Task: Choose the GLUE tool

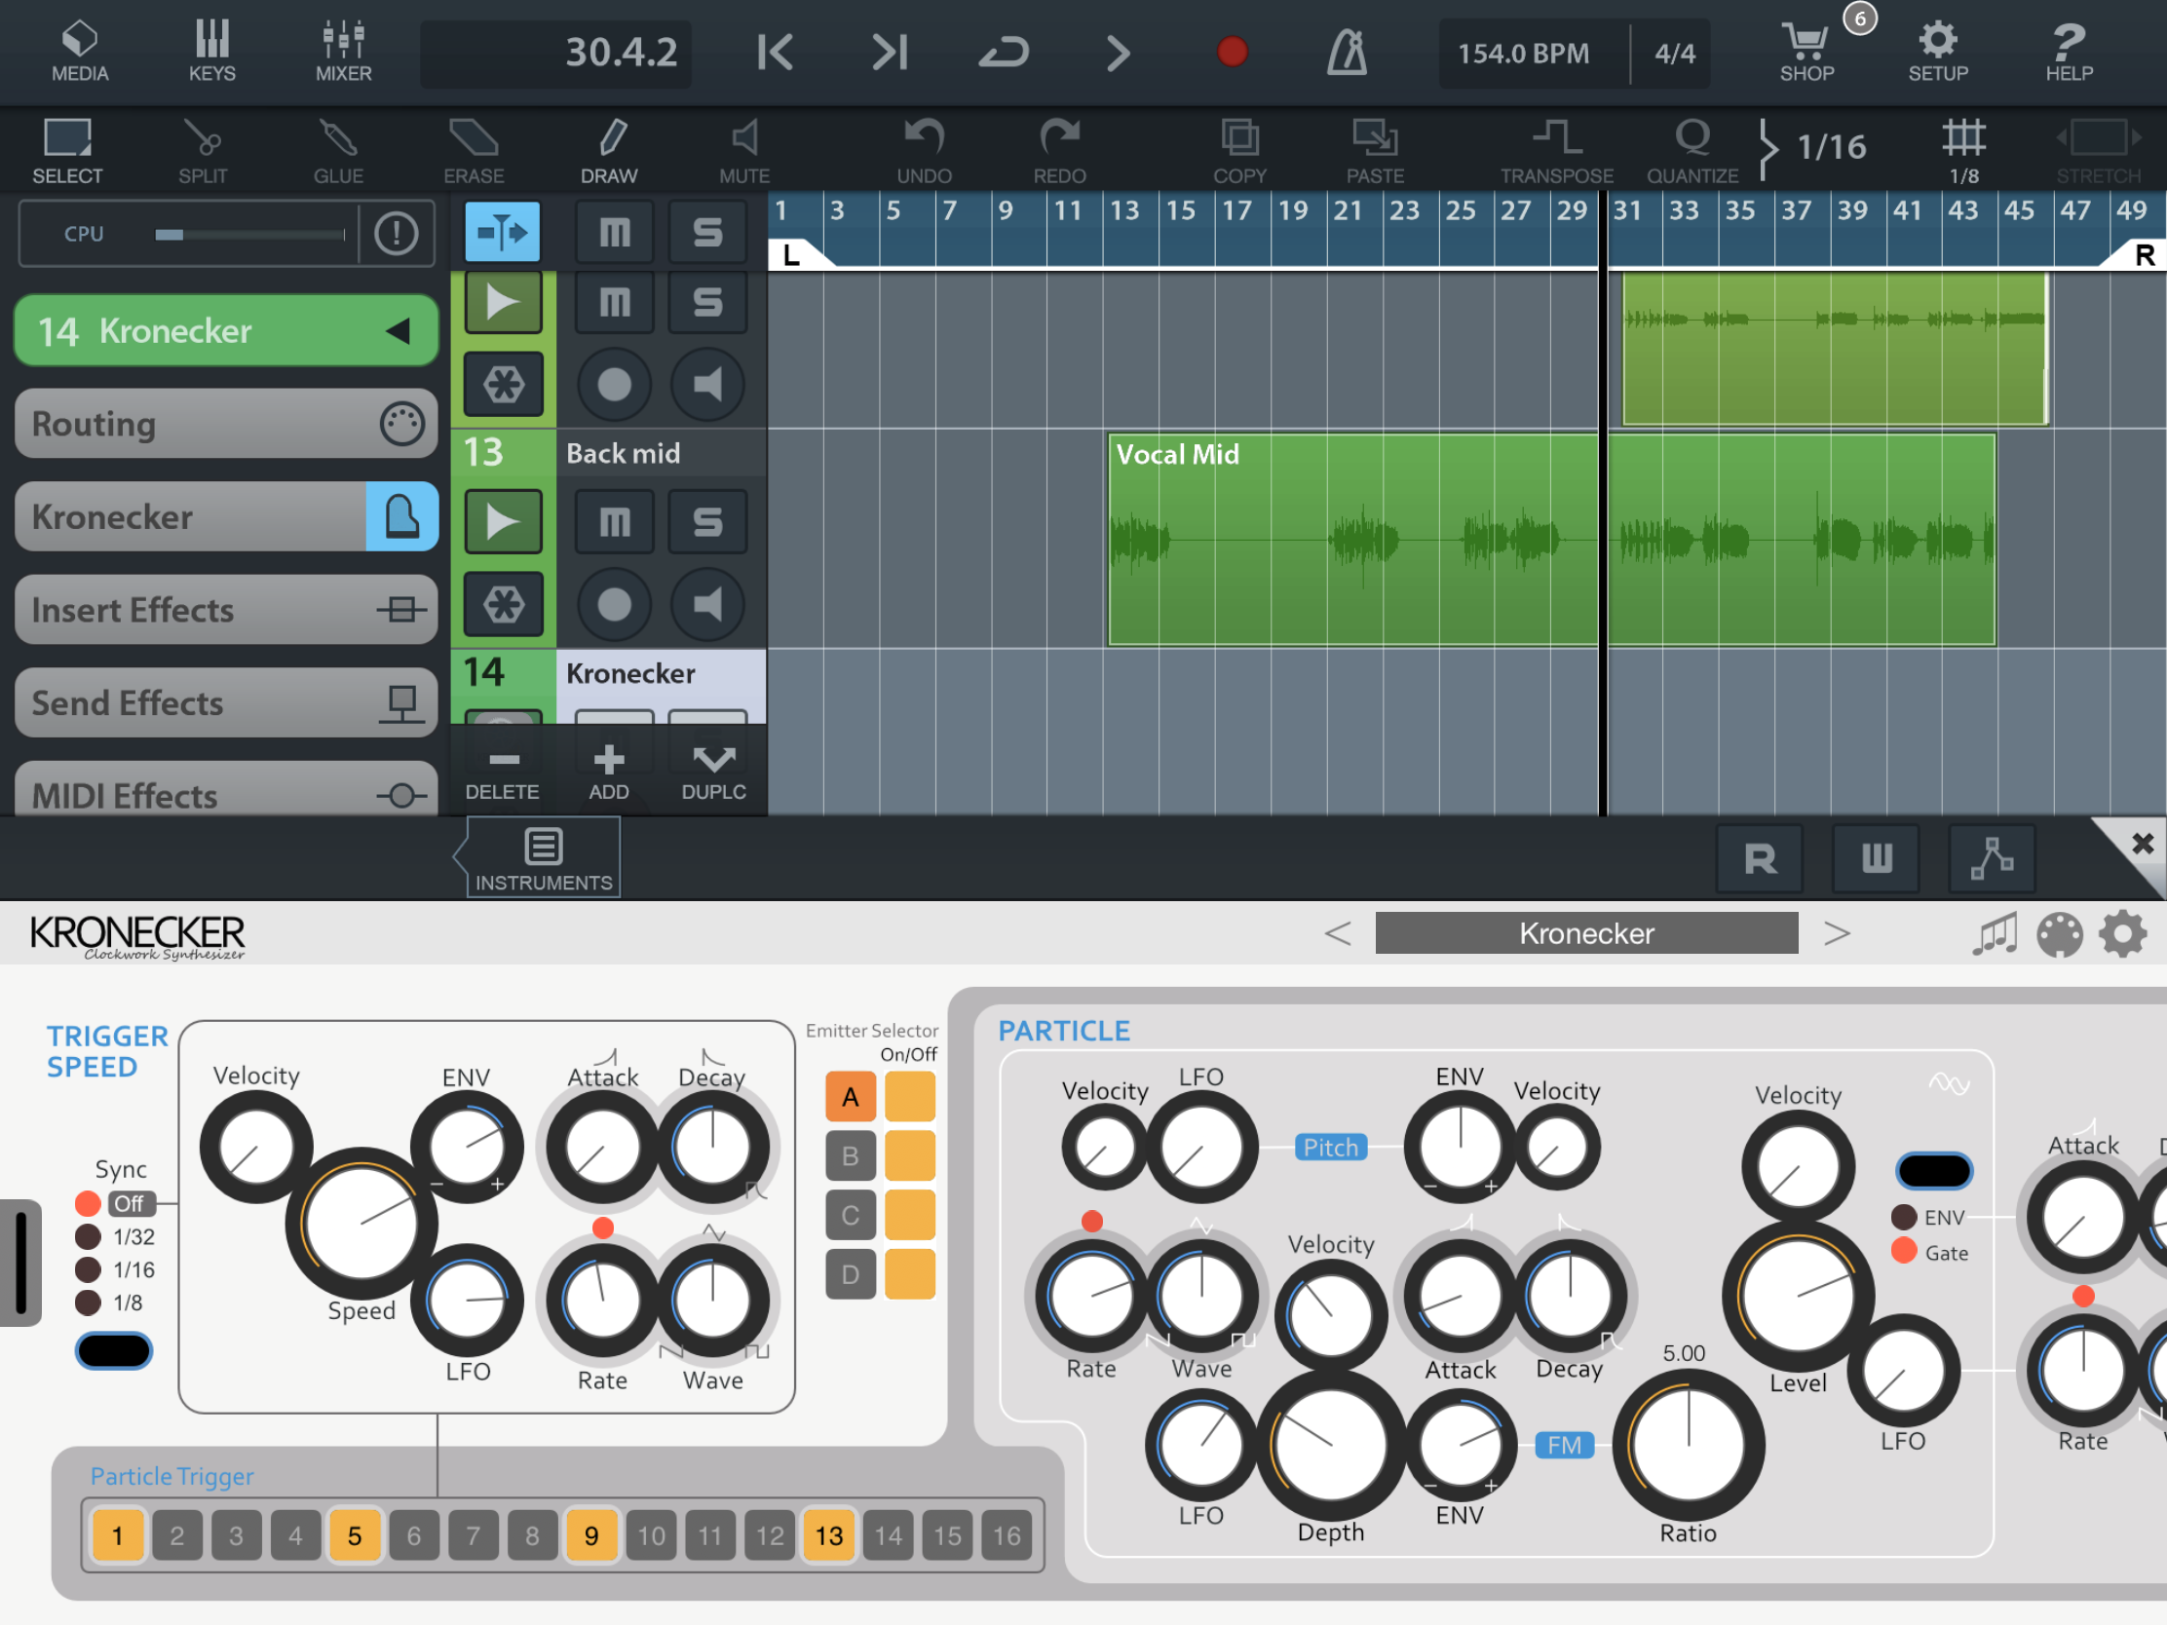Action: [338, 151]
